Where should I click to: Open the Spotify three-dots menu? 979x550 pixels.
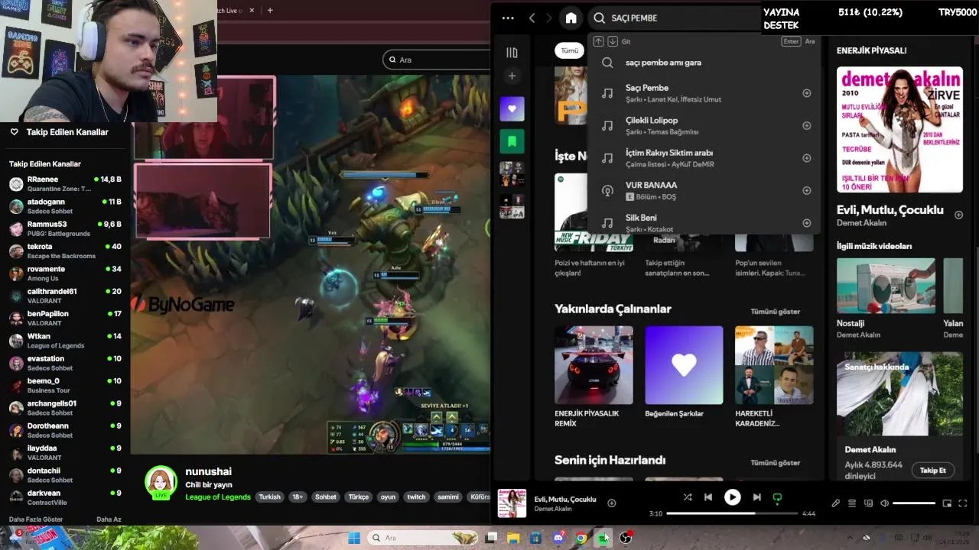pos(508,18)
